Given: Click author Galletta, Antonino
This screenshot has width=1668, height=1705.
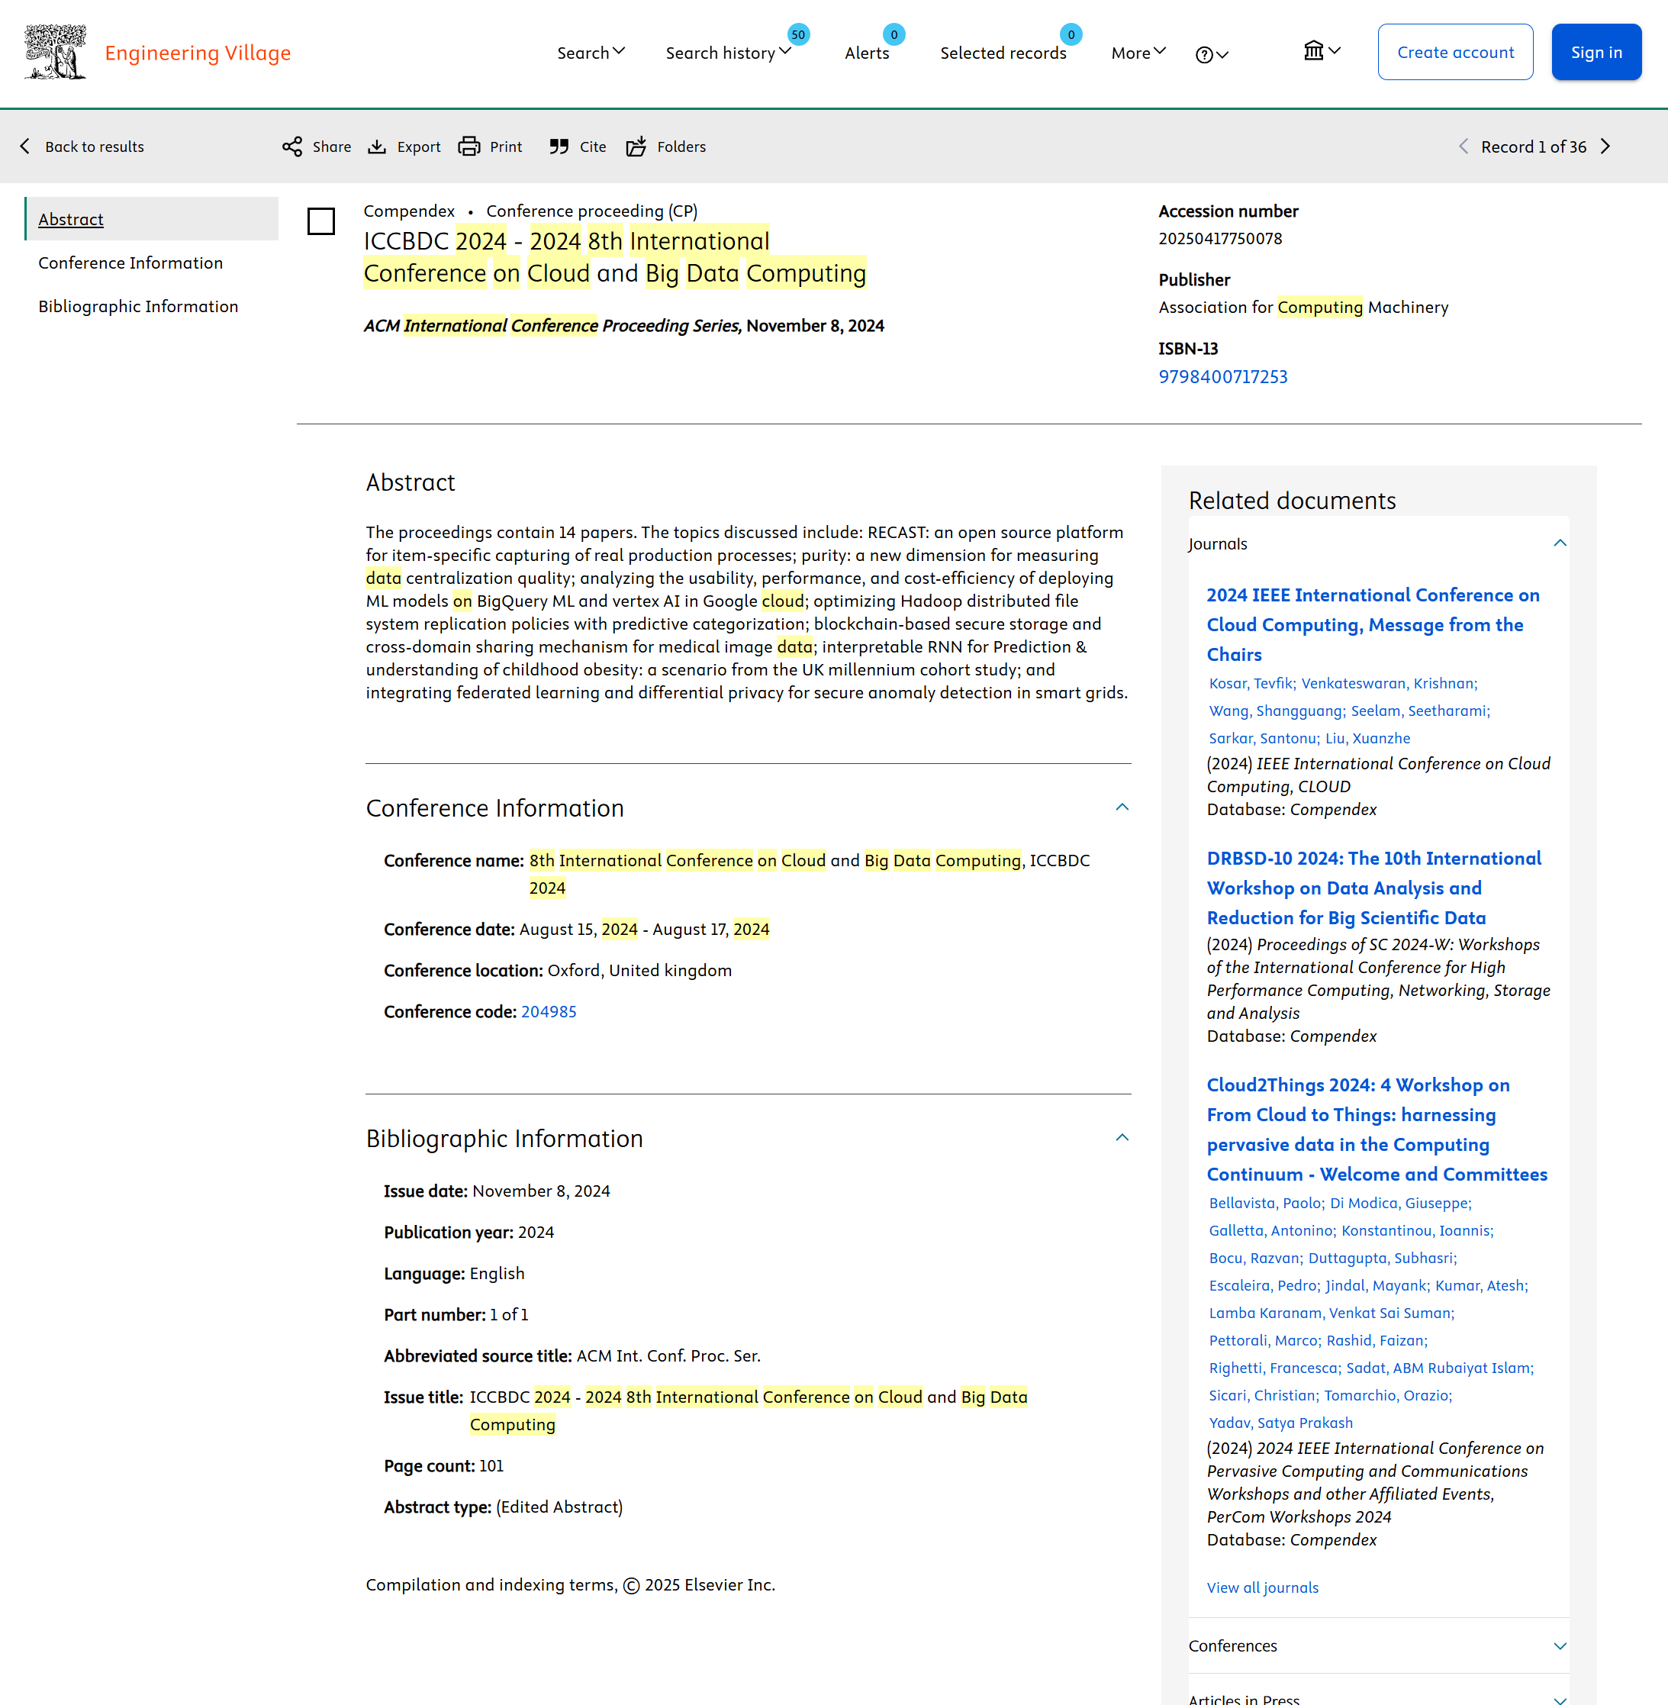Looking at the screenshot, I should (1272, 1231).
